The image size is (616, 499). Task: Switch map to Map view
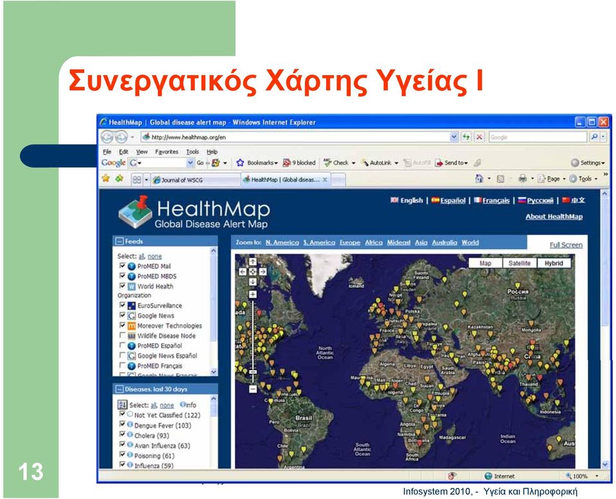click(x=486, y=263)
